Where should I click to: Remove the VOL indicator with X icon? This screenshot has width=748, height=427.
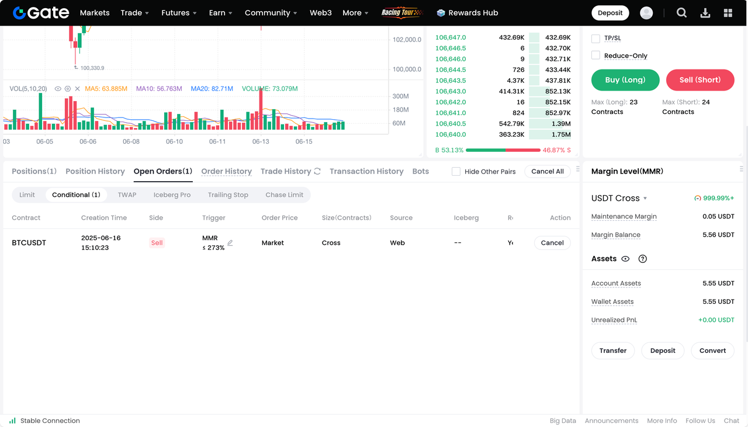(x=78, y=89)
